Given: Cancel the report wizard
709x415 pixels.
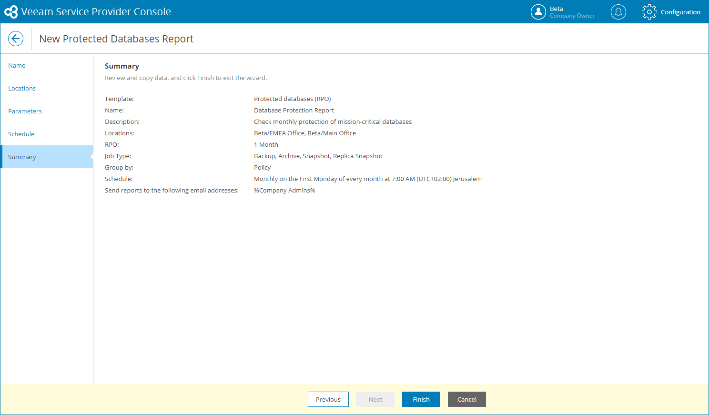Looking at the screenshot, I should tap(467, 399).
